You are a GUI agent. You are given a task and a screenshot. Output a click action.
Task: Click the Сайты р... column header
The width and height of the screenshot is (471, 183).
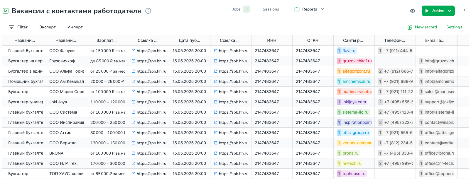click(x=354, y=40)
